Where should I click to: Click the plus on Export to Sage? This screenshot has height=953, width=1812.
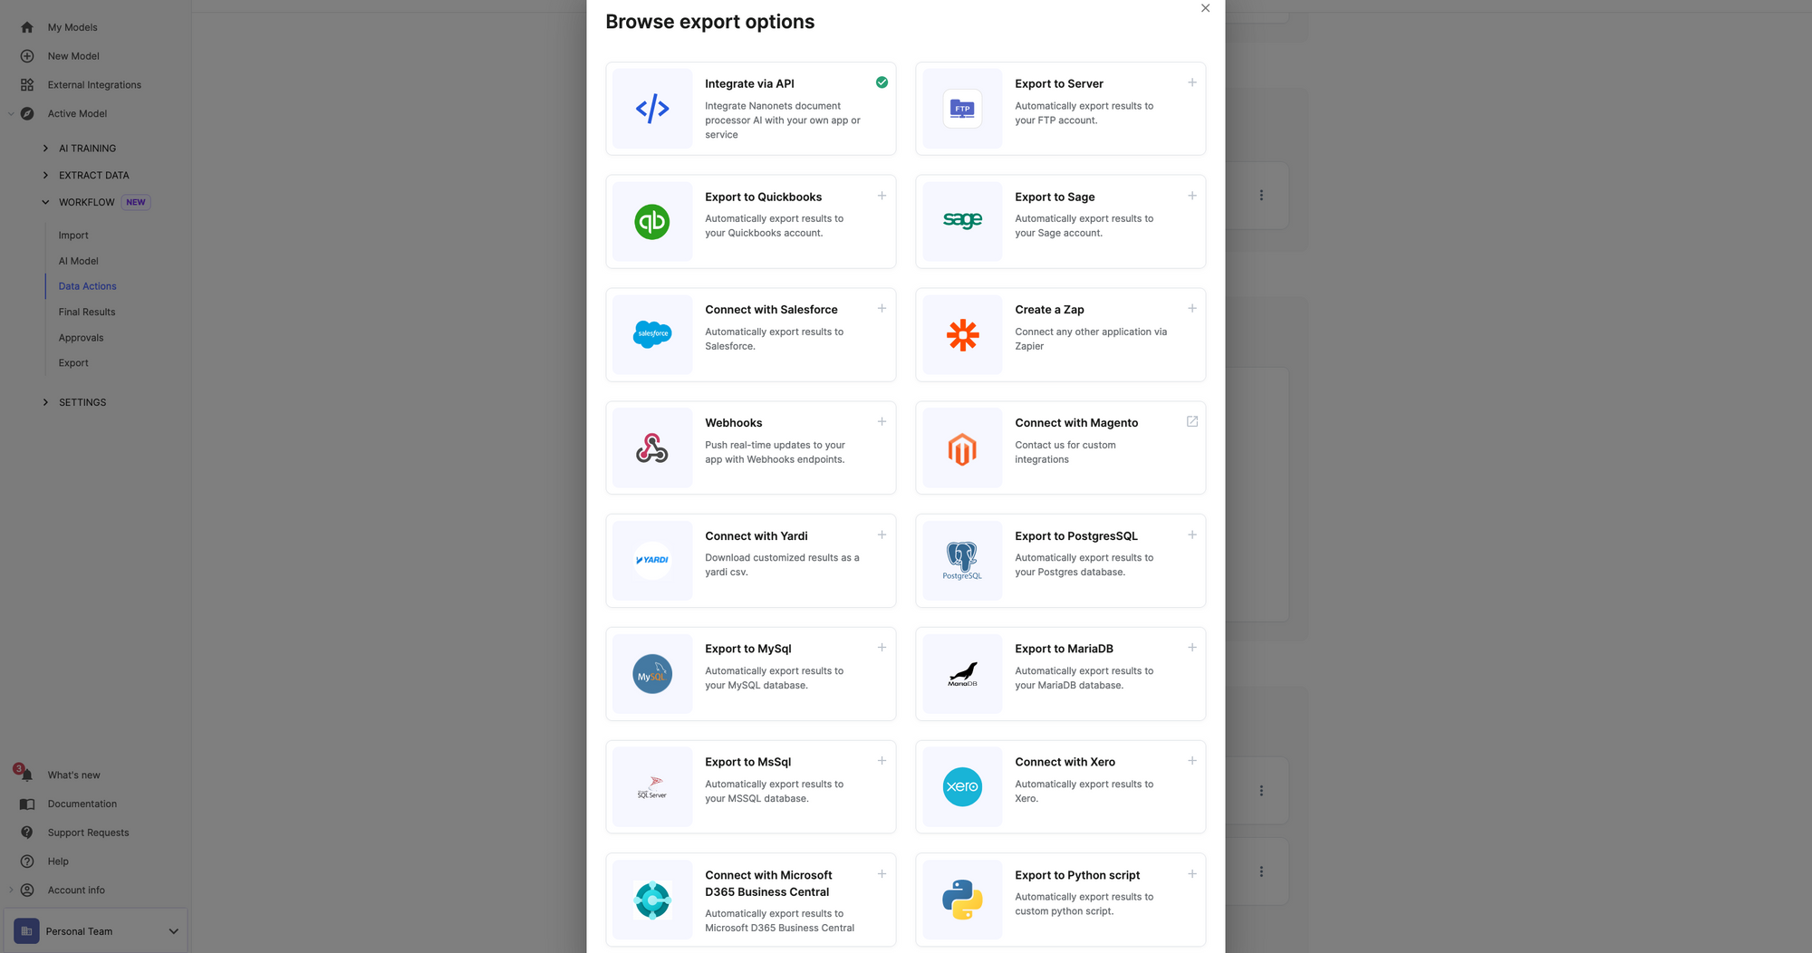tap(1191, 195)
